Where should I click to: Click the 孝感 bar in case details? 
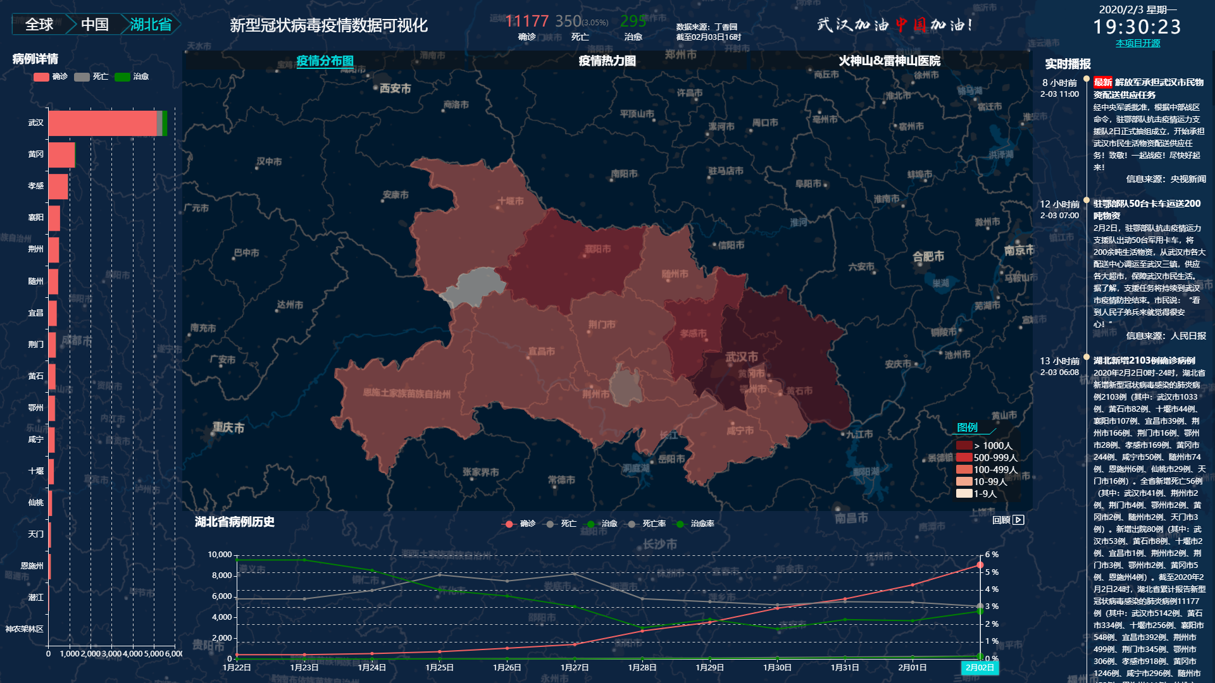point(58,187)
